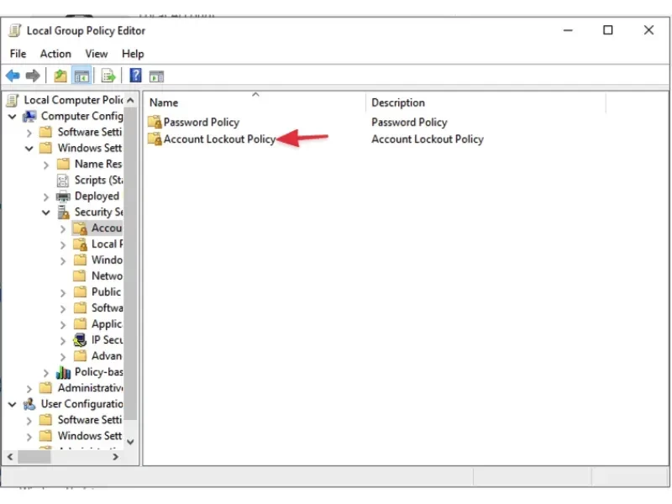
Task: Open the blue Help question mark icon
Action: (x=135, y=76)
